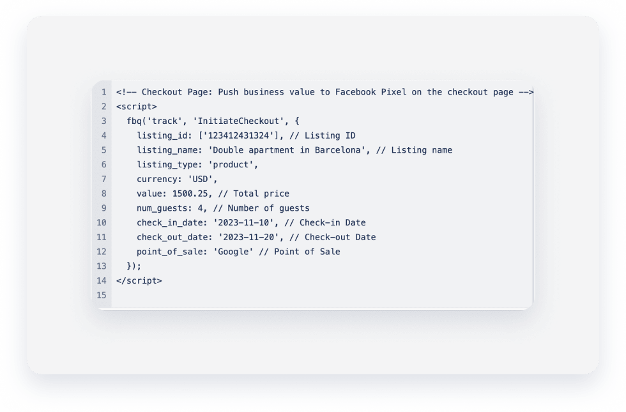Click the check_in_date '2023-11-10' line
Screen dimensions: 626x412
pos(251,223)
